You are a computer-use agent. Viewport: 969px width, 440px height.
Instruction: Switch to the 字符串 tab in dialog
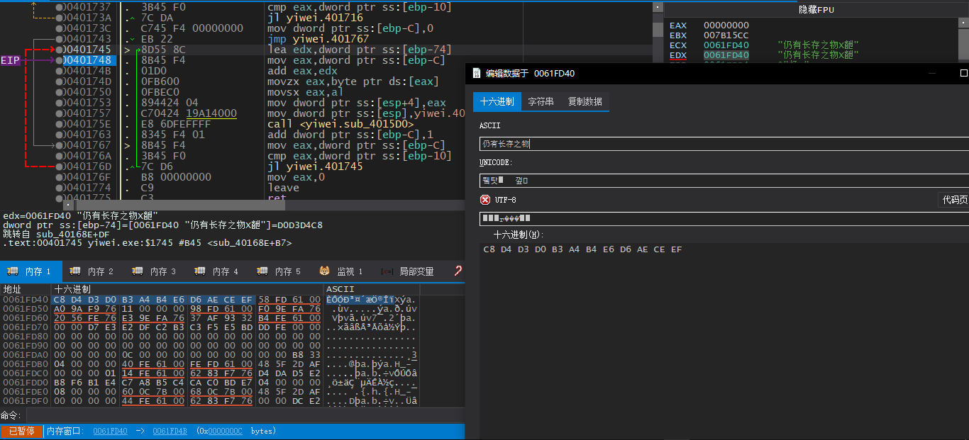[x=541, y=101]
